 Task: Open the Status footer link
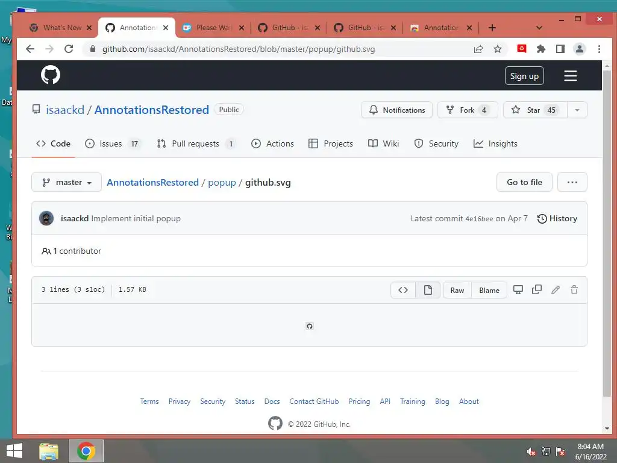245,401
